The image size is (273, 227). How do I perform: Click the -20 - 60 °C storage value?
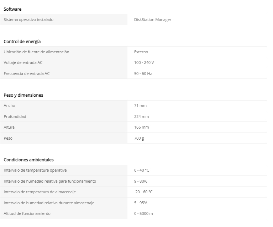(143, 192)
